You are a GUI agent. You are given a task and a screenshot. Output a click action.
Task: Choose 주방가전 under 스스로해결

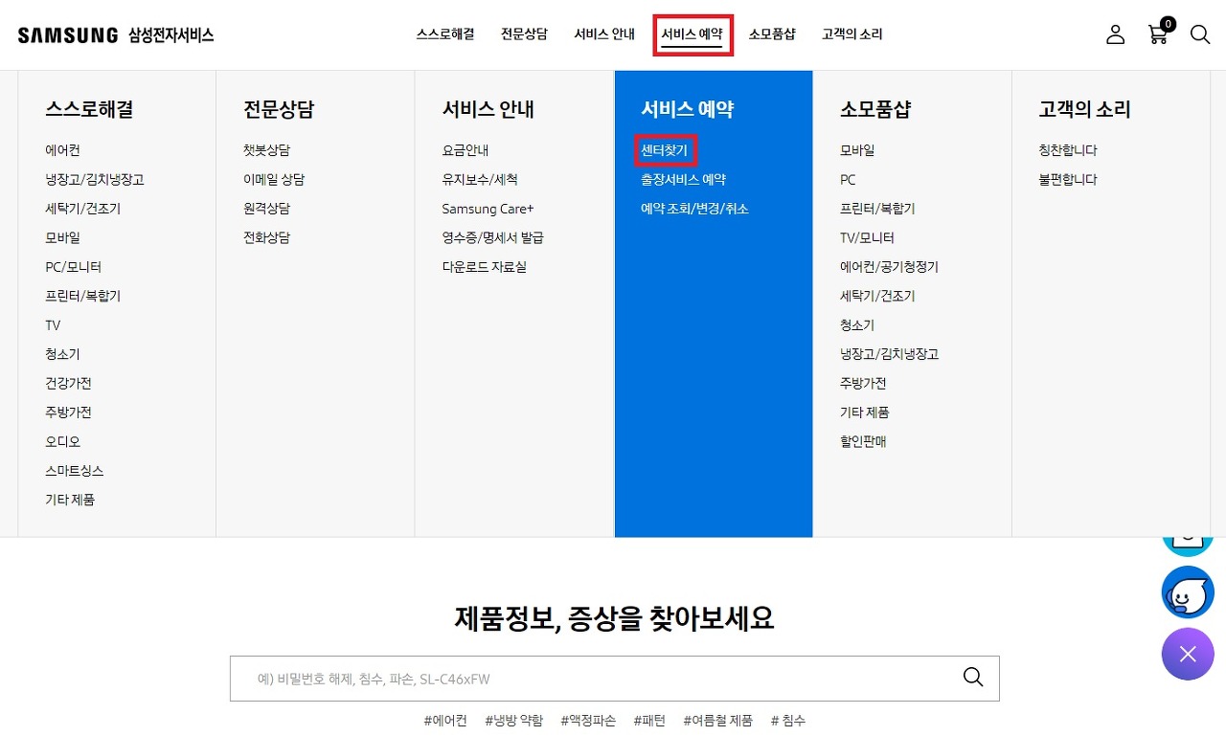click(x=68, y=413)
